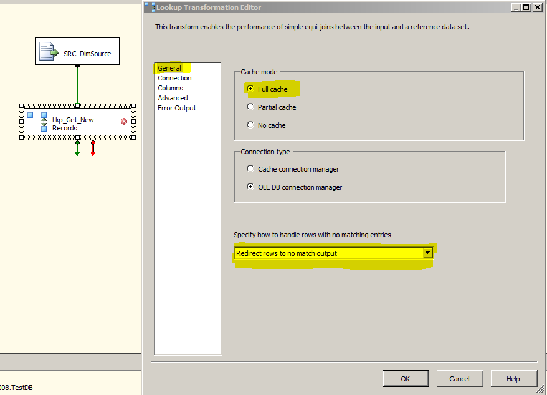This screenshot has height=395, width=547.
Task: Select the No cache option
Action: [x=252, y=125]
